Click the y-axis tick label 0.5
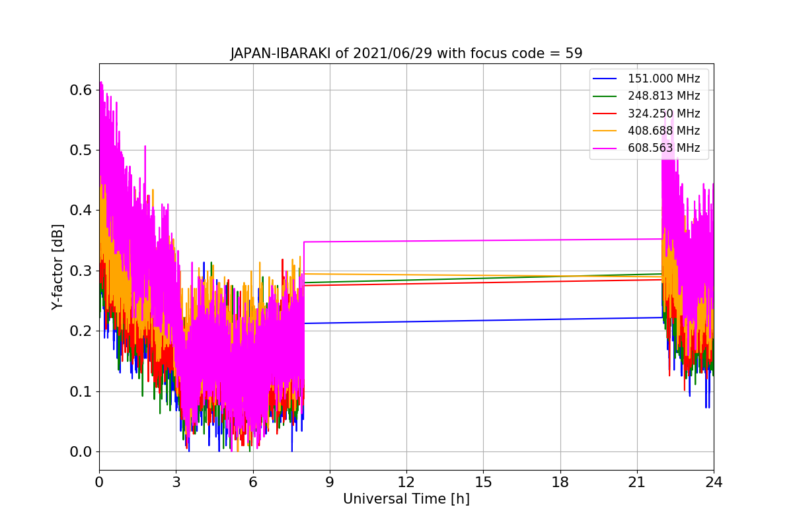 [x=81, y=150]
